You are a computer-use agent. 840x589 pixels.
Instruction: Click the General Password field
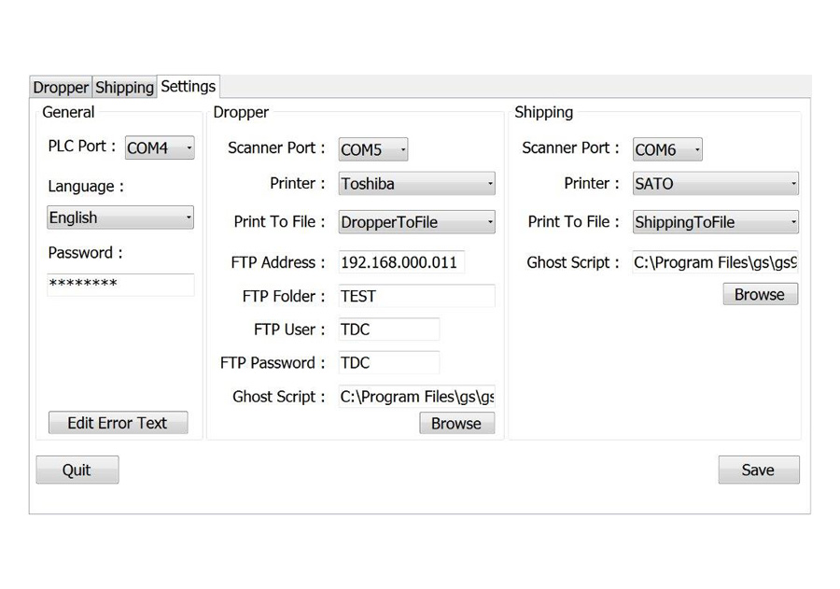tap(120, 285)
